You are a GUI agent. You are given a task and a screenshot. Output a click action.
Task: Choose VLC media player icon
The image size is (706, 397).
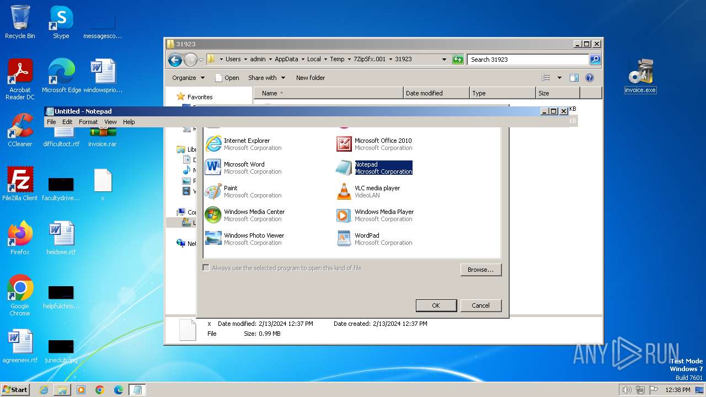pyautogui.click(x=344, y=191)
